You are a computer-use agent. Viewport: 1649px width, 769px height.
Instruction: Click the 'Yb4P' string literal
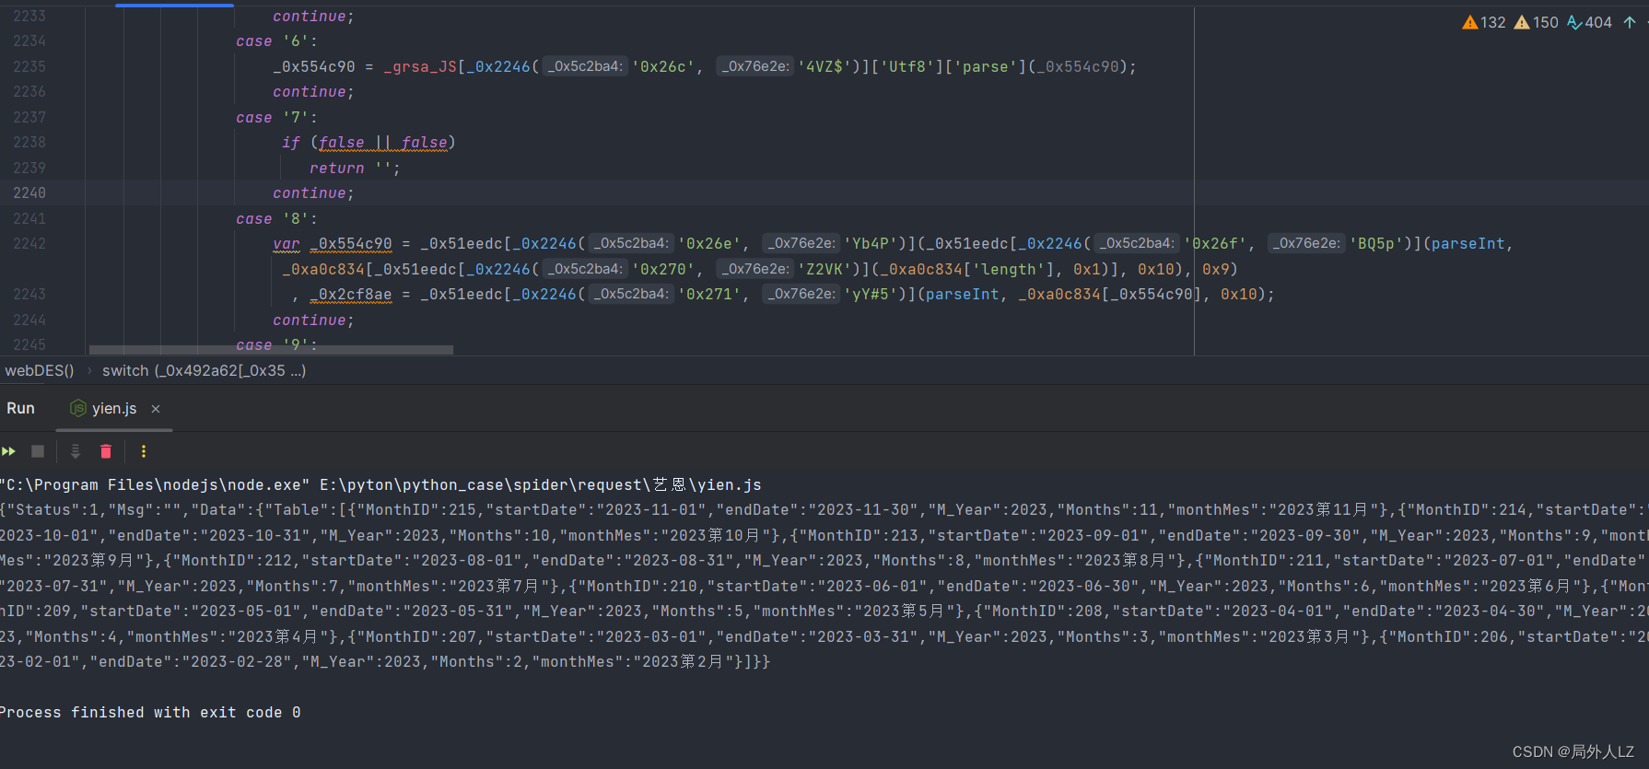[871, 244]
